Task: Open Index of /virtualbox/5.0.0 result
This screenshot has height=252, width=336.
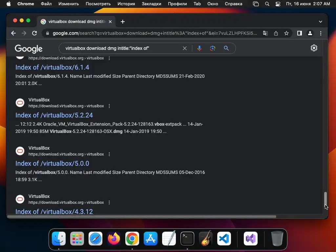Action: click(52, 163)
